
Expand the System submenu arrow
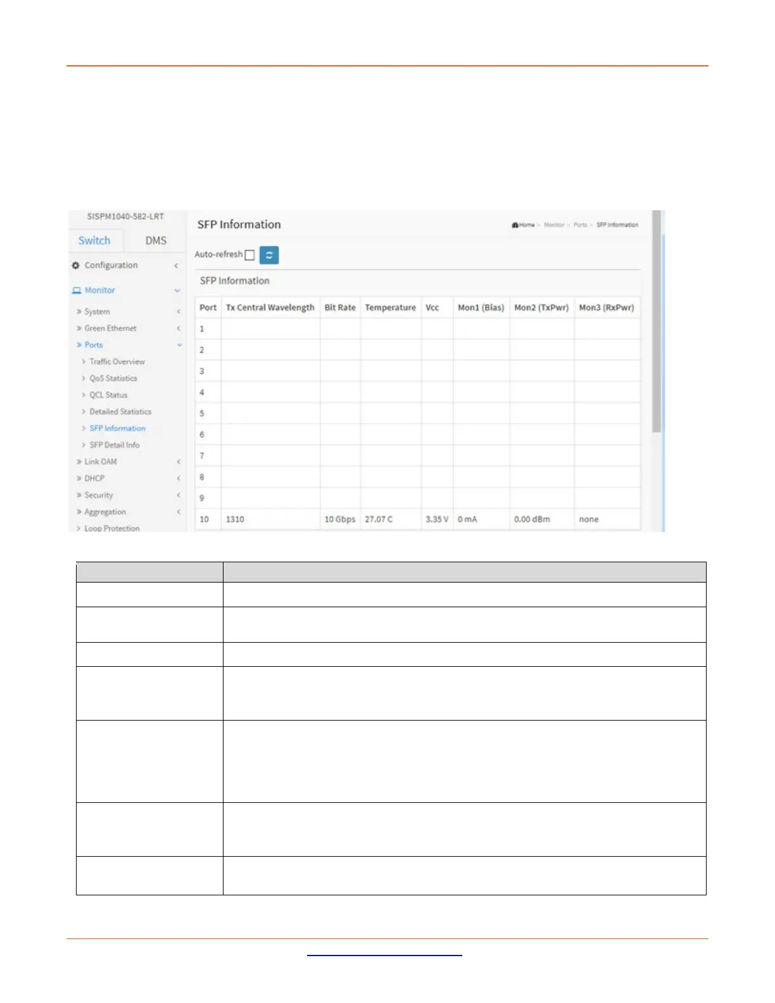point(179,312)
